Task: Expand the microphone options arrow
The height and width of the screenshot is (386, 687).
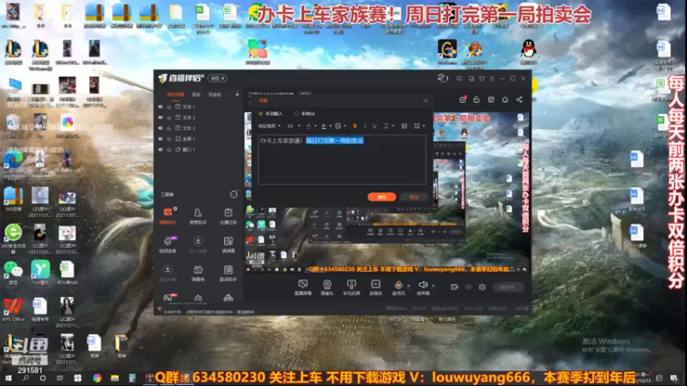Action: (x=409, y=286)
